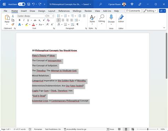
Task: Click the Comments button
Action: point(133,11)
